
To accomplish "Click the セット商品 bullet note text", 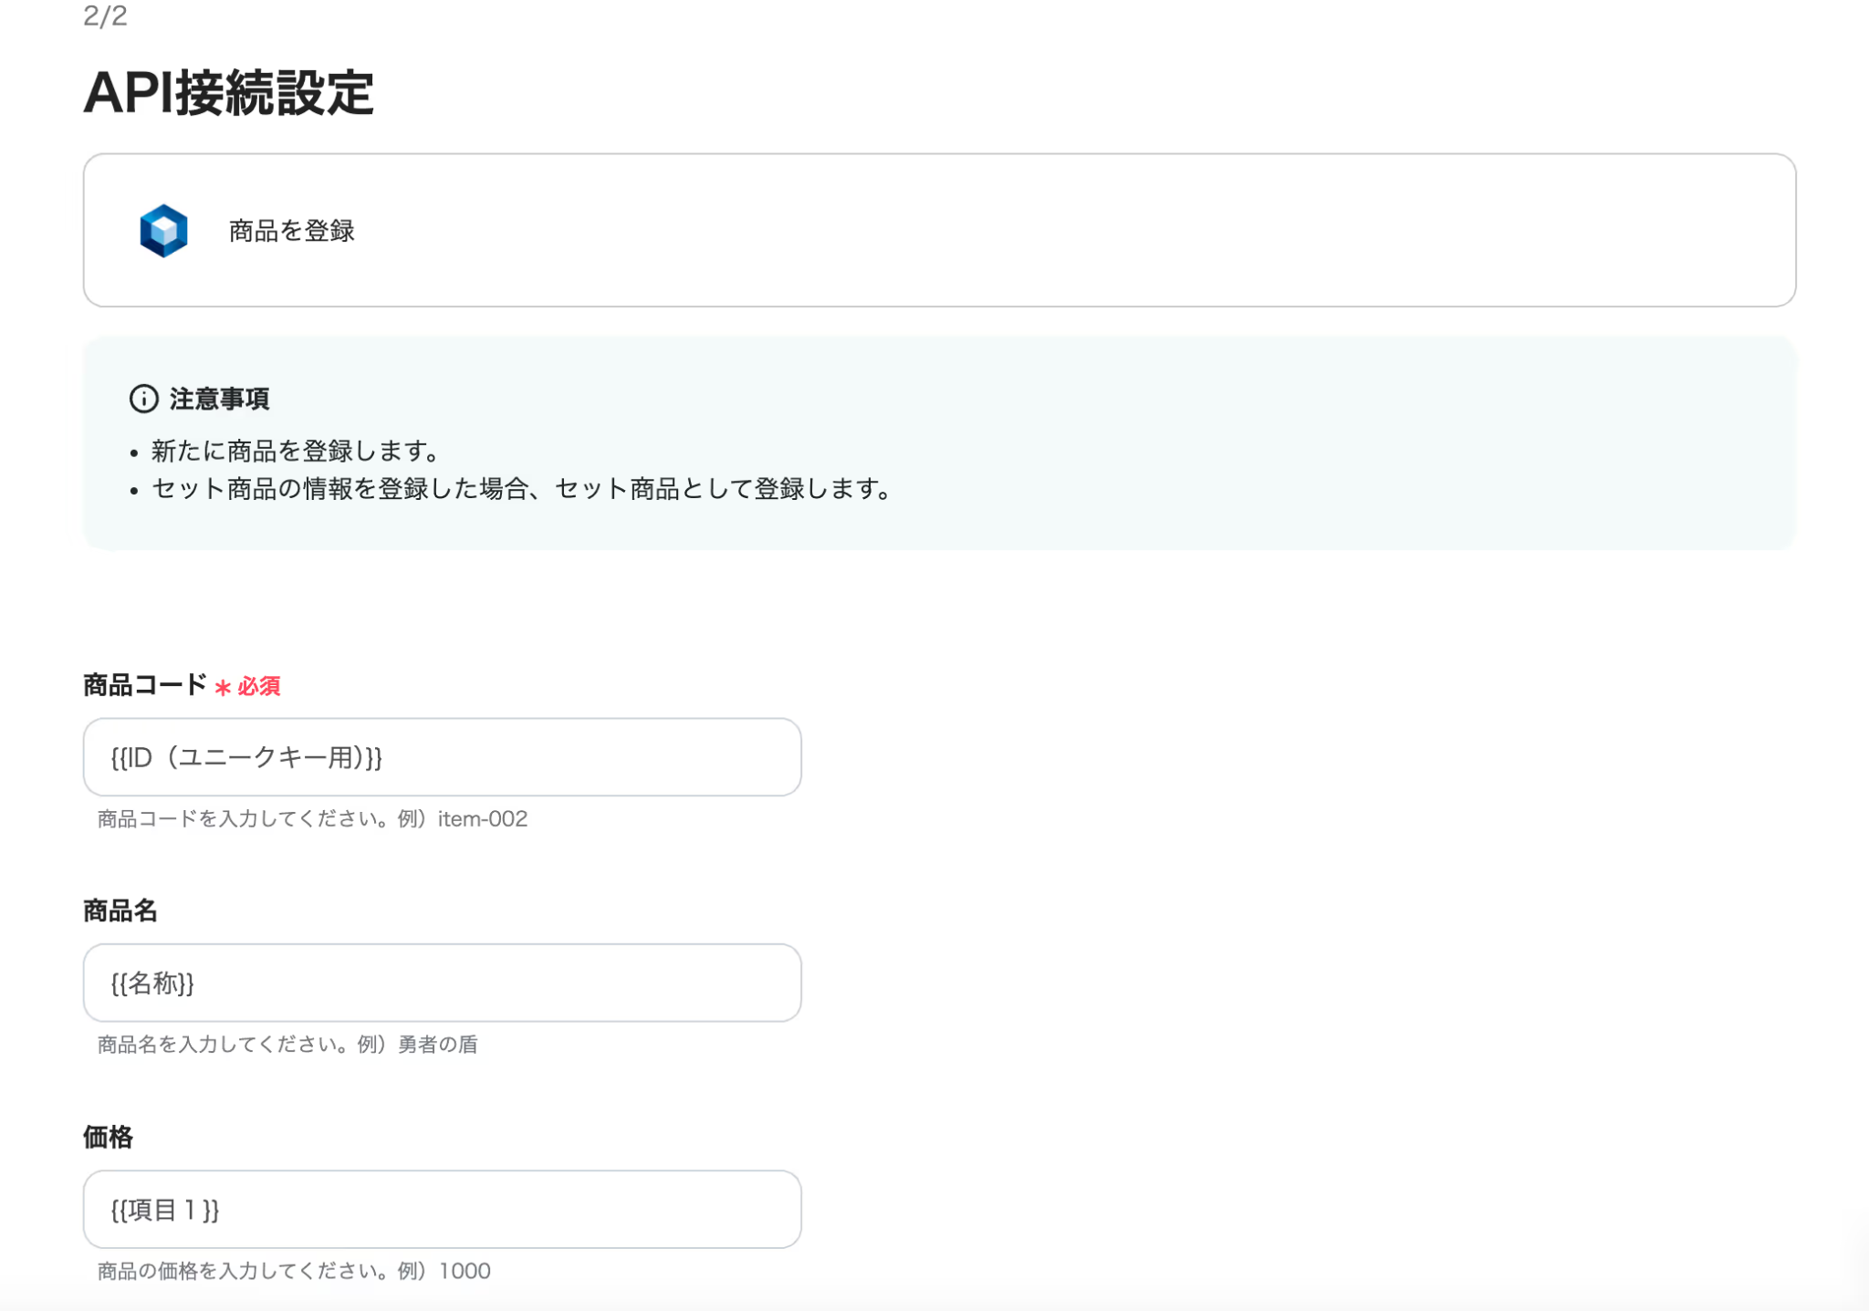I will (520, 489).
